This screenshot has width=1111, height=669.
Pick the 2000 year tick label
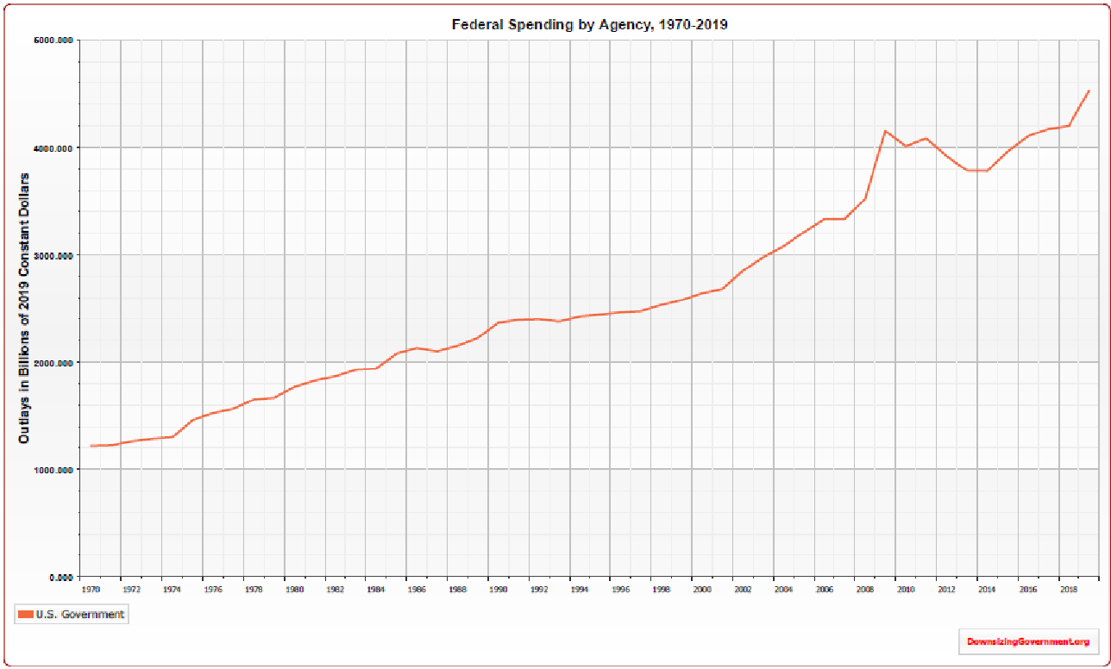coord(701,590)
